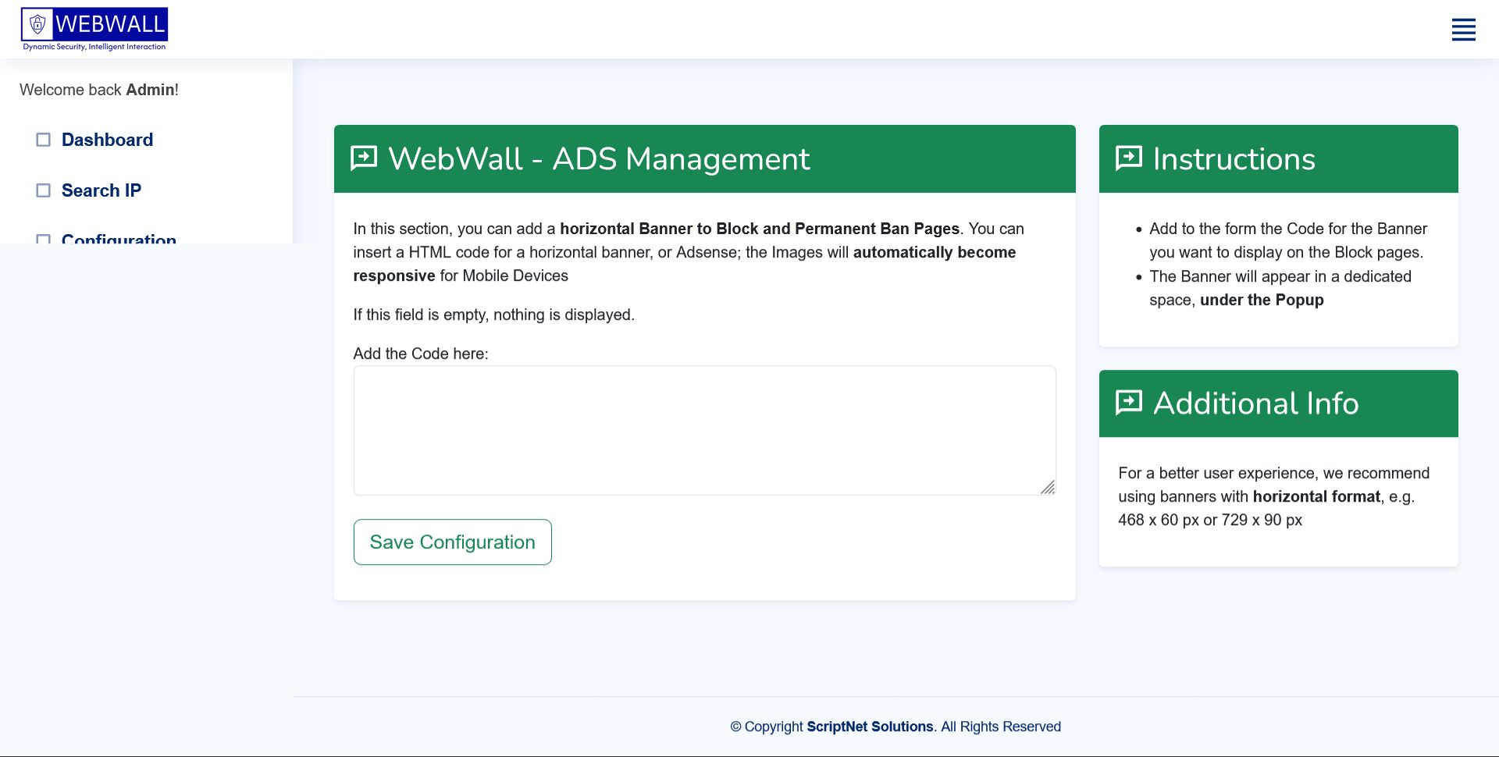The height and width of the screenshot is (757, 1499).
Task: Click the textarea resize handle
Action: (x=1048, y=487)
